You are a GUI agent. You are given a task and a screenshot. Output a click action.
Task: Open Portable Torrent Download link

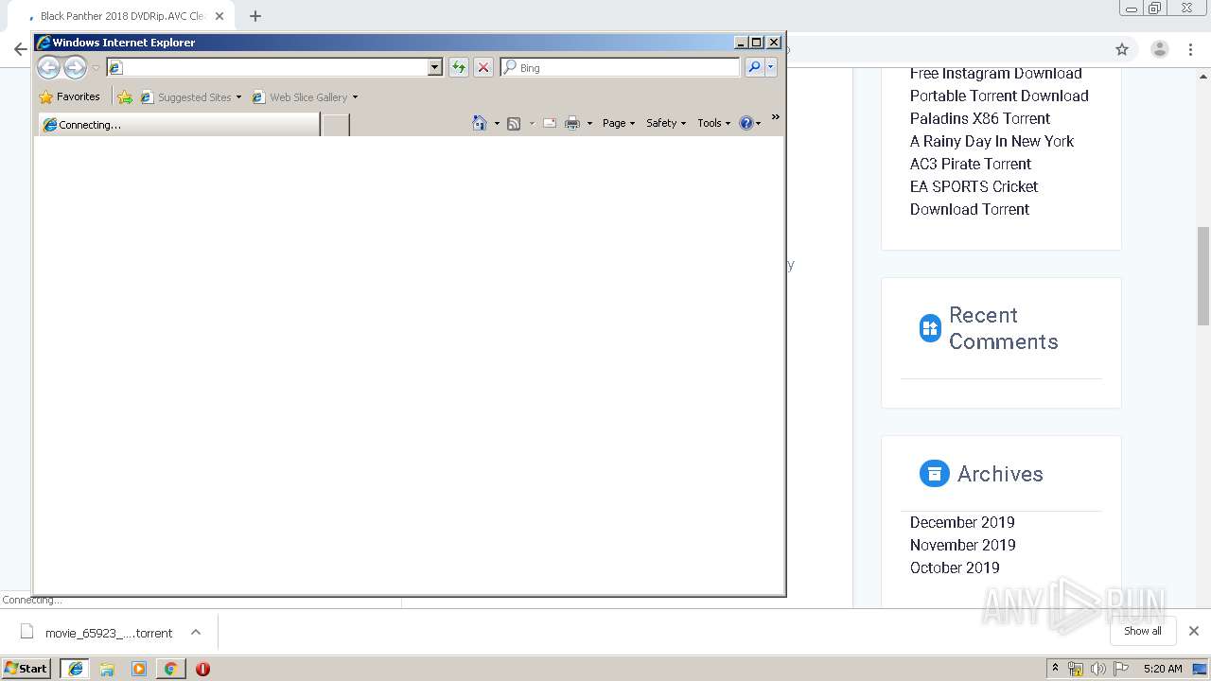pyautogui.click(x=999, y=96)
